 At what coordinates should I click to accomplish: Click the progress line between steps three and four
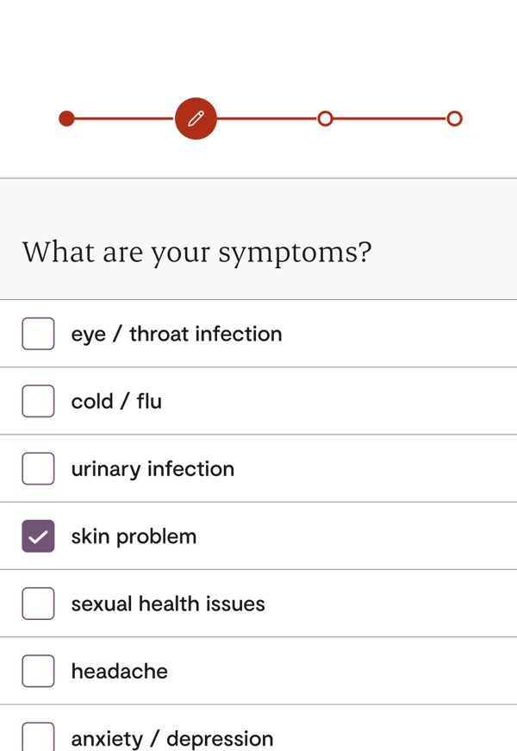[389, 118]
